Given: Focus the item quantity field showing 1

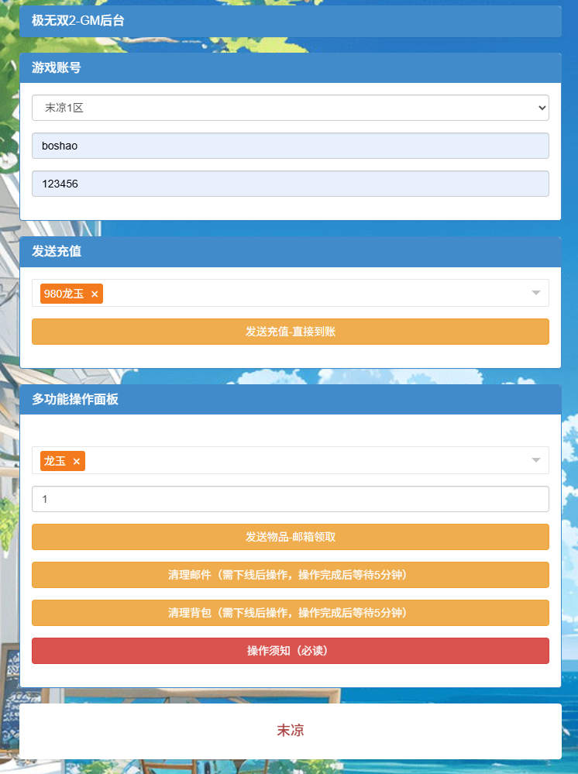Looking at the screenshot, I should (x=290, y=499).
